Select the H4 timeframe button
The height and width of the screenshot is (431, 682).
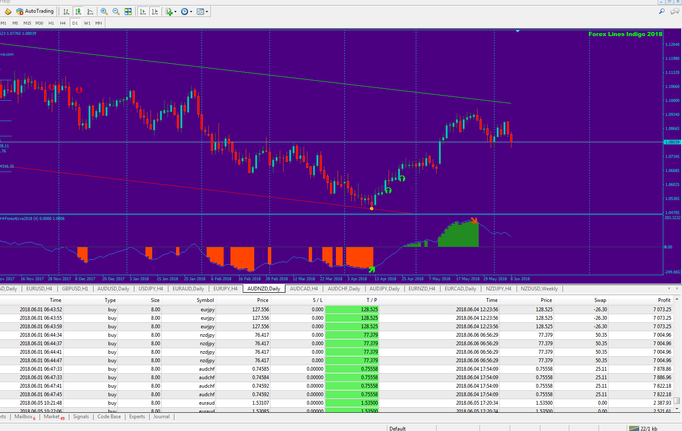click(63, 23)
